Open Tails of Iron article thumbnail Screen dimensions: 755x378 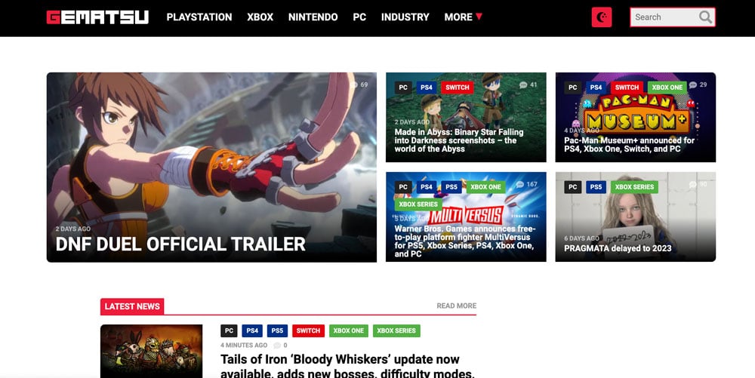click(151, 351)
